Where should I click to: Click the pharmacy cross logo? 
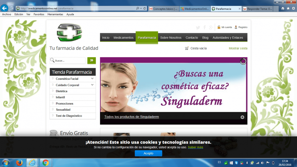pyautogui.click(x=69, y=32)
